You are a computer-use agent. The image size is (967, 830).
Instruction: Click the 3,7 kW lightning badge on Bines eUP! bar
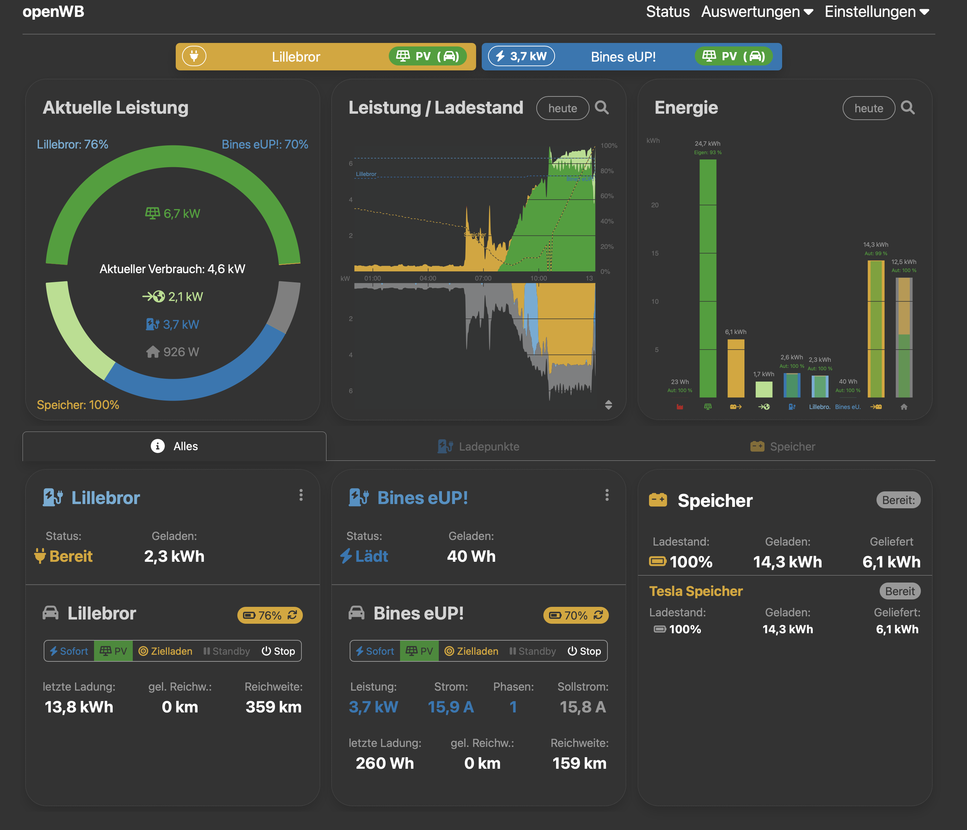(x=521, y=56)
